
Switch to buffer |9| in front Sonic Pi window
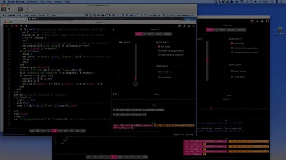[83, 131]
